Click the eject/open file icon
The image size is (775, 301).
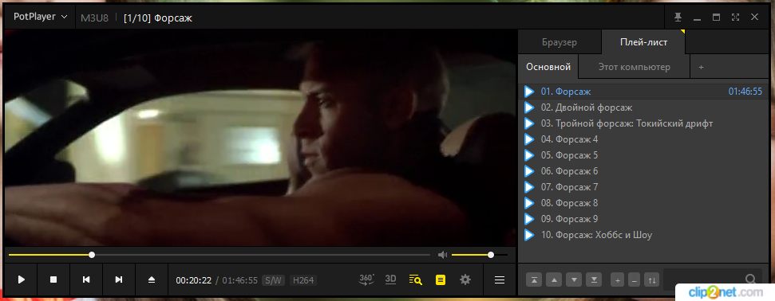[152, 279]
